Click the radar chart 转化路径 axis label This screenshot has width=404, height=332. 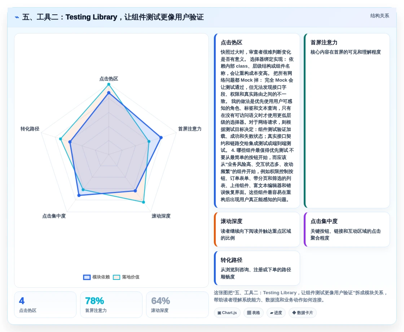coord(30,129)
